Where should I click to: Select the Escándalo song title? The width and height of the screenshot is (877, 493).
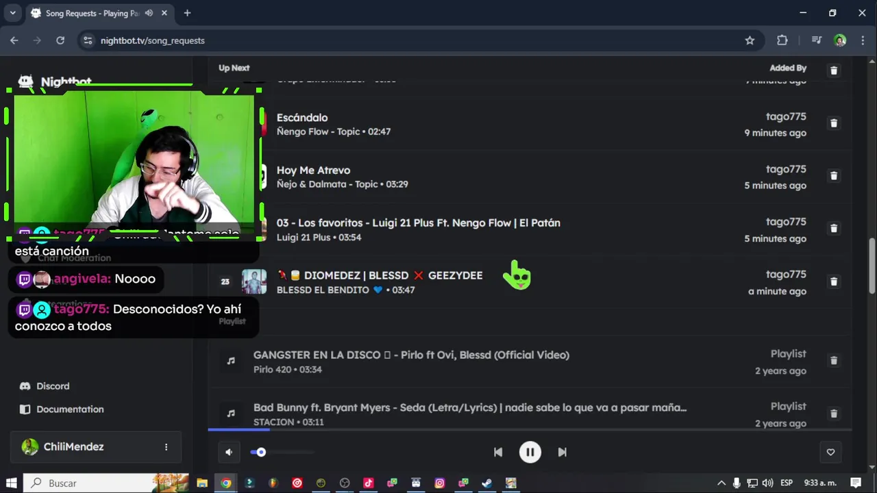(x=302, y=118)
